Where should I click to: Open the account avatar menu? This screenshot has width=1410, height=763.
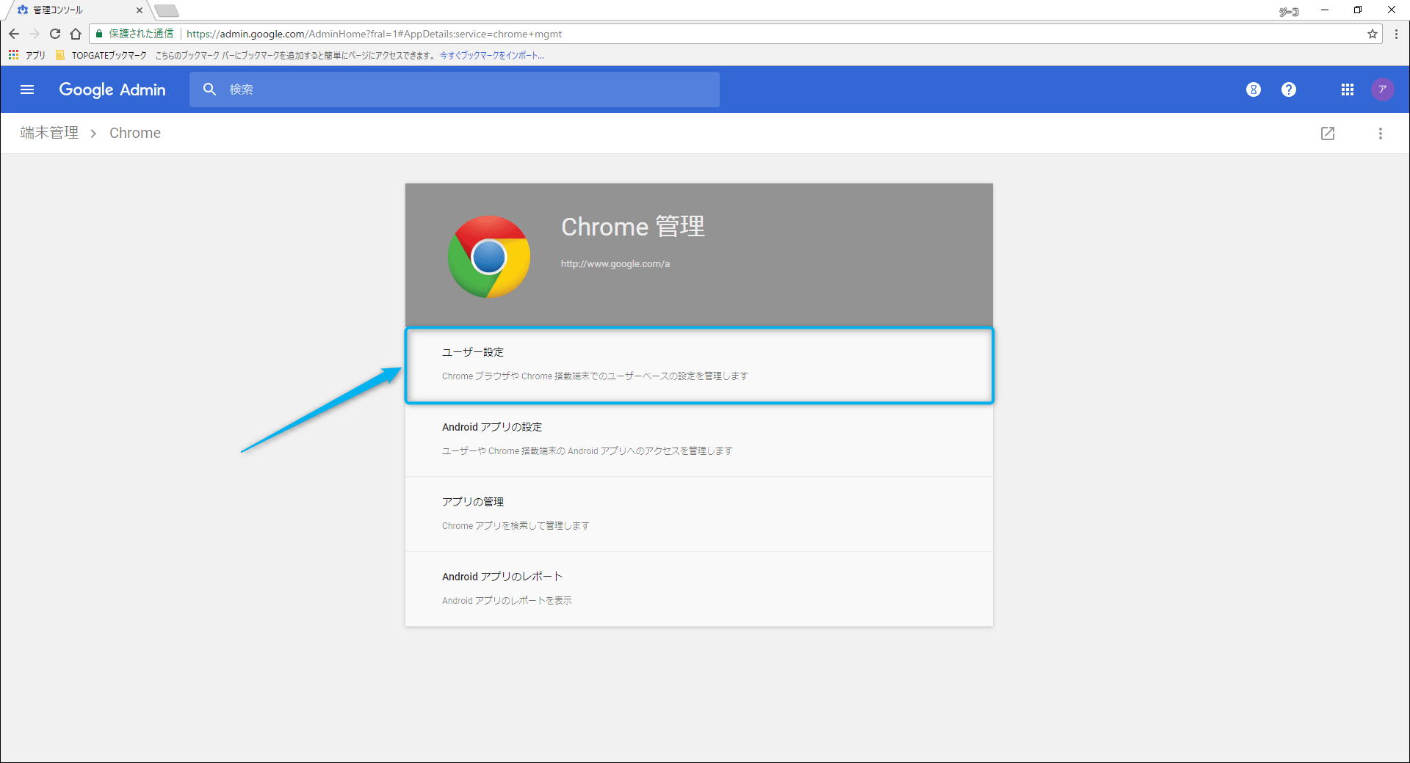pos(1382,90)
